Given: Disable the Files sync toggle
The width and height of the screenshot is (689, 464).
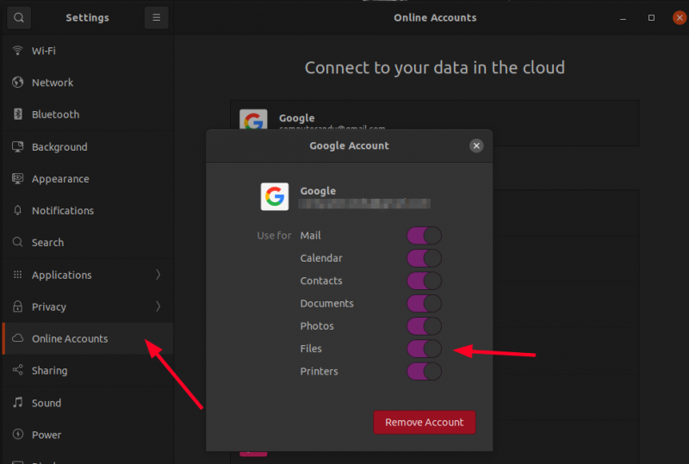Looking at the screenshot, I should click(424, 349).
